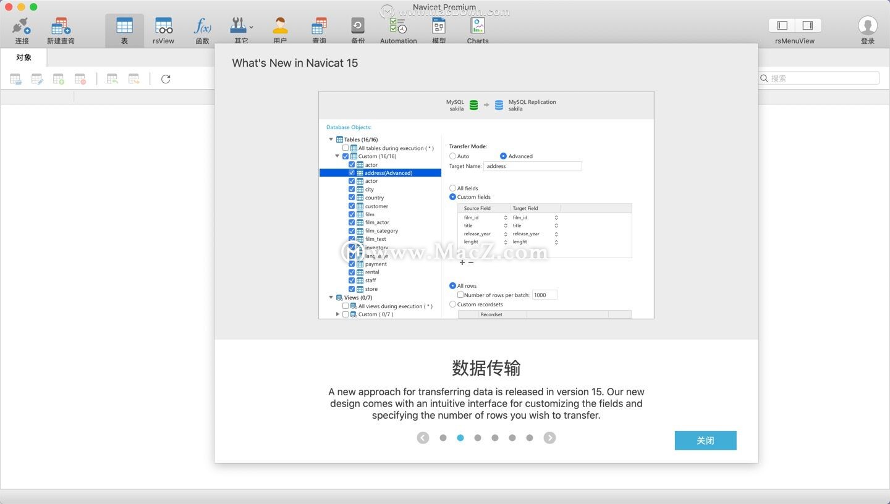Jump to the first pagination dot
The height and width of the screenshot is (504, 890).
443,438
